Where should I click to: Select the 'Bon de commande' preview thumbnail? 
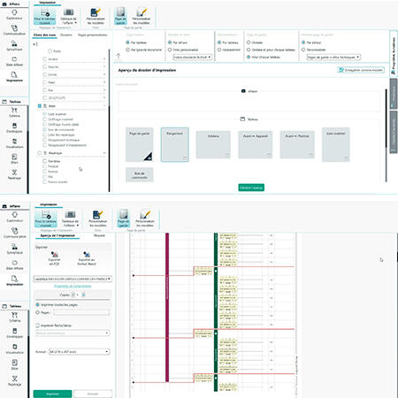pyautogui.click(x=140, y=175)
